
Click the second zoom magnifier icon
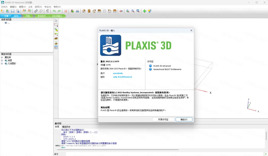point(133,11)
